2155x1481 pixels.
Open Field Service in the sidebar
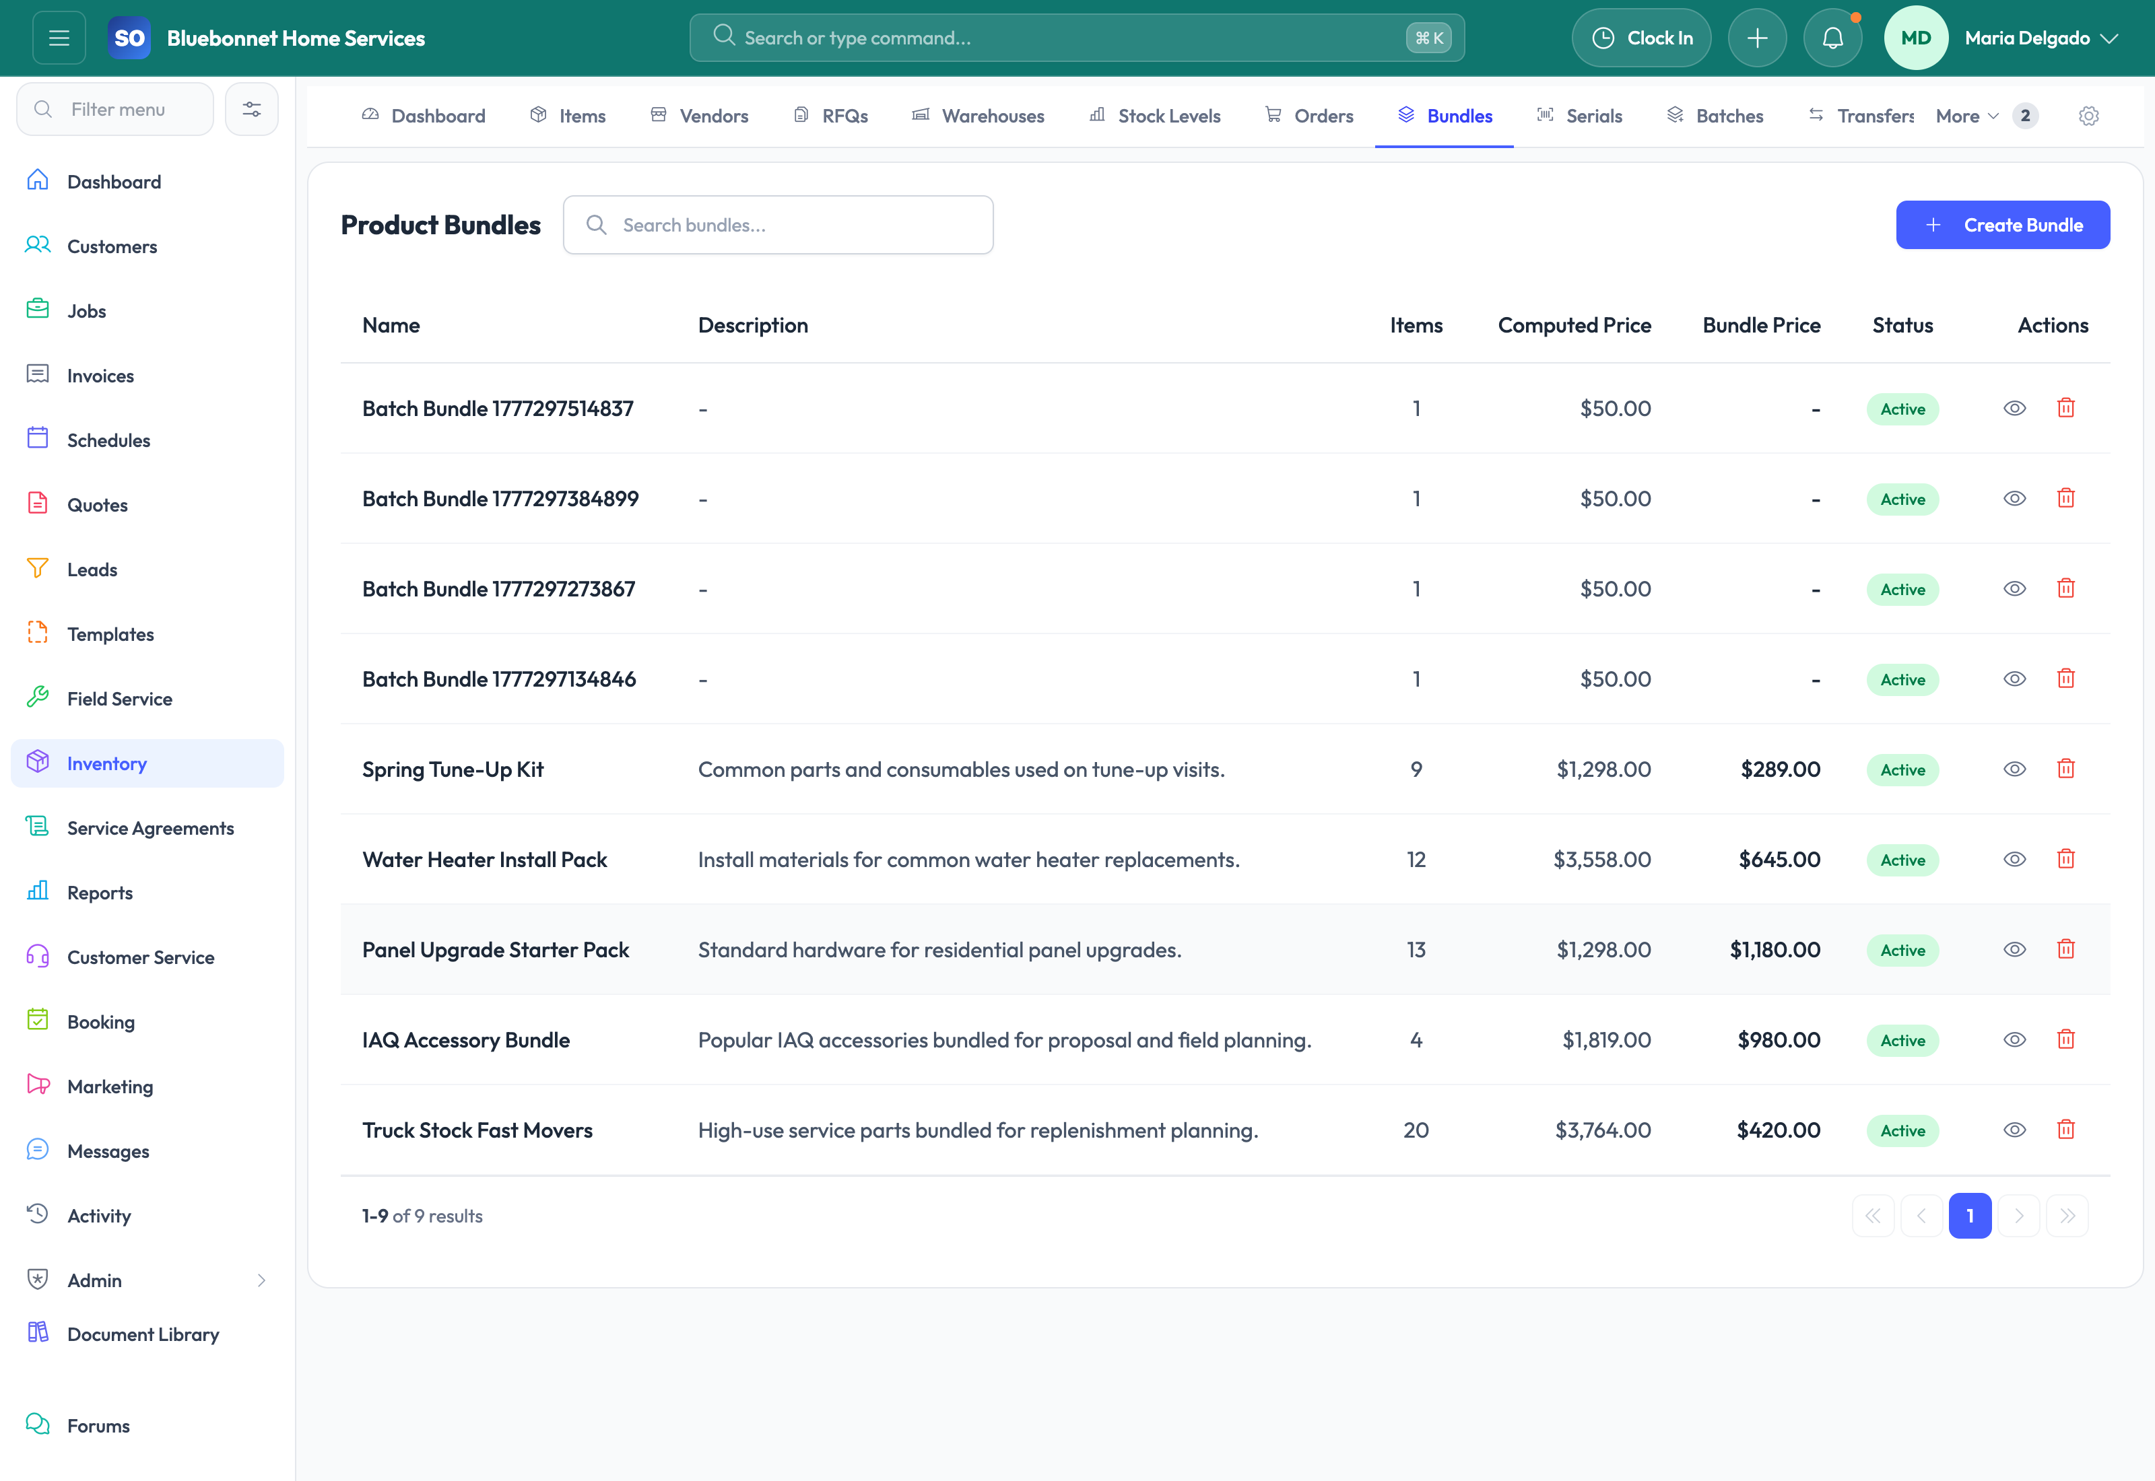click(x=147, y=699)
